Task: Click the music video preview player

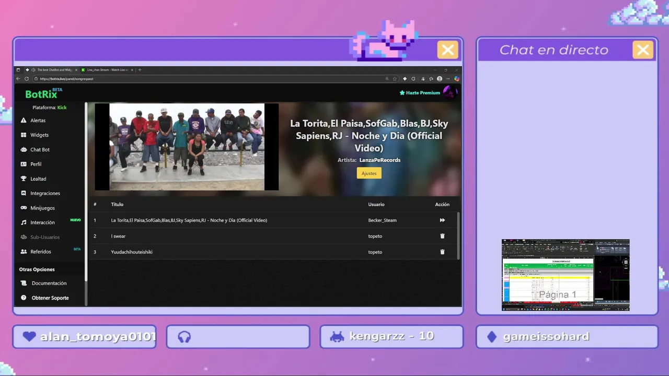Action: [187, 147]
